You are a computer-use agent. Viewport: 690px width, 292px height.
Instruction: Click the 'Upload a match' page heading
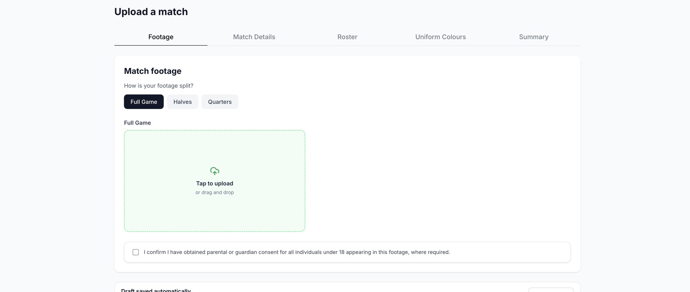pos(151,12)
